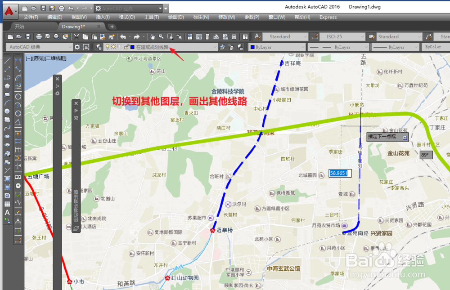The image size is (450, 290).
Task: Select the Spline draw tool
Action: pos(8,128)
